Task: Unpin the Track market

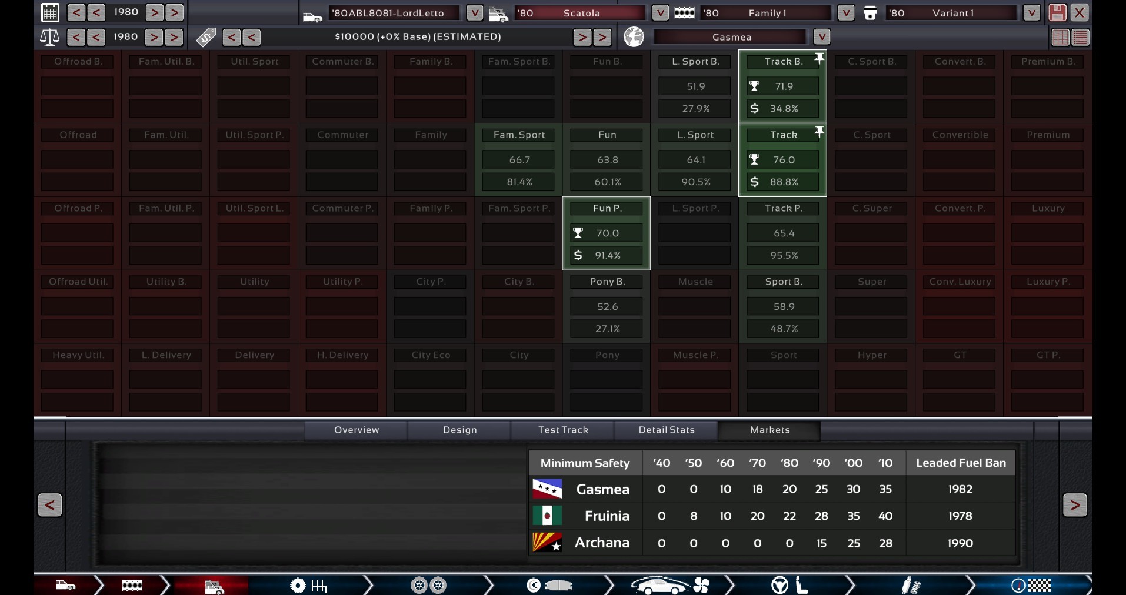Action: pyautogui.click(x=819, y=131)
